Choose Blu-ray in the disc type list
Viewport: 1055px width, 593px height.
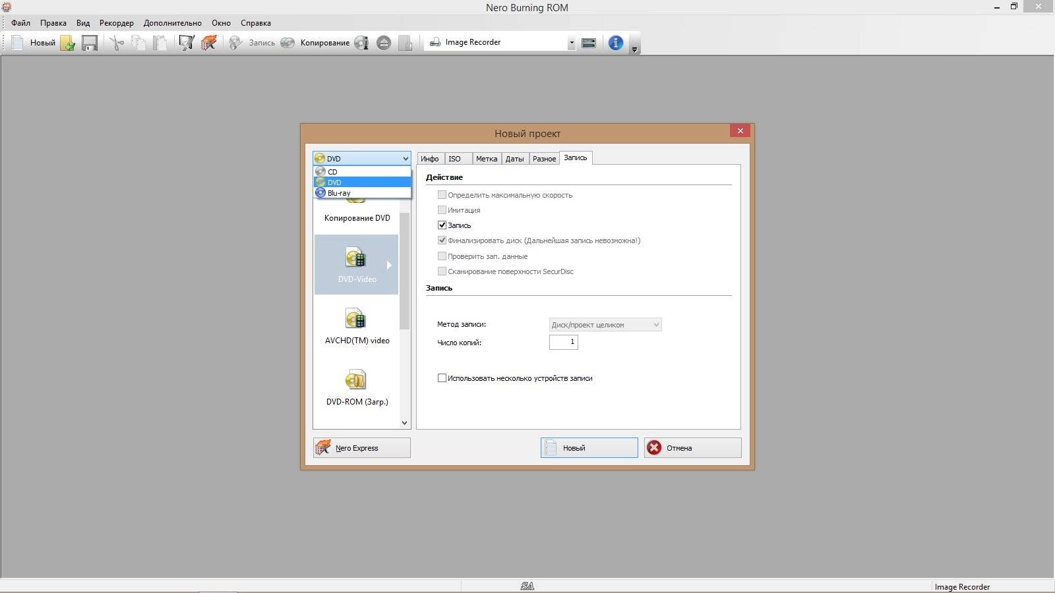tap(362, 193)
